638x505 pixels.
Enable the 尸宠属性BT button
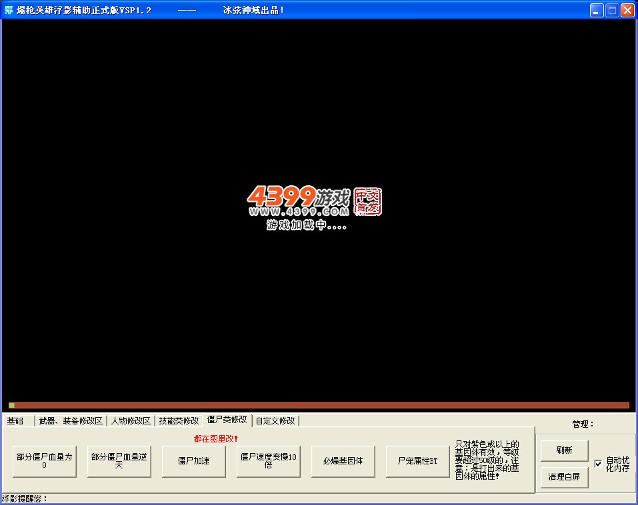tap(418, 461)
